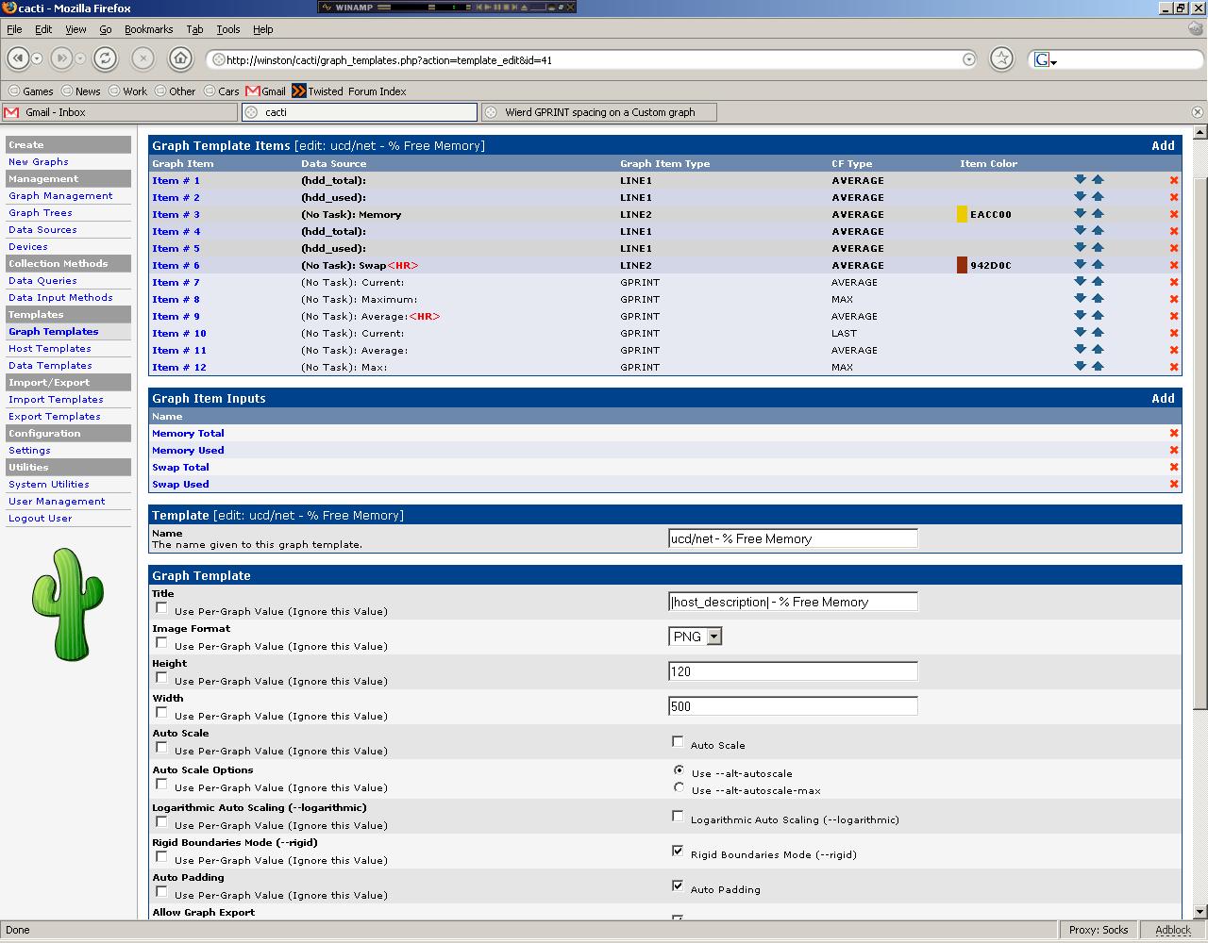The width and height of the screenshot is (1208, 943).
Task: Tick Use Per-Graph Value for Image Format
Action: (161, 643)
